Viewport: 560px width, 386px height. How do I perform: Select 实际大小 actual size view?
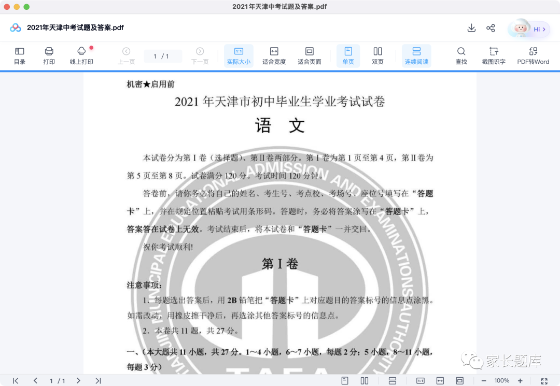pos(239,56)
